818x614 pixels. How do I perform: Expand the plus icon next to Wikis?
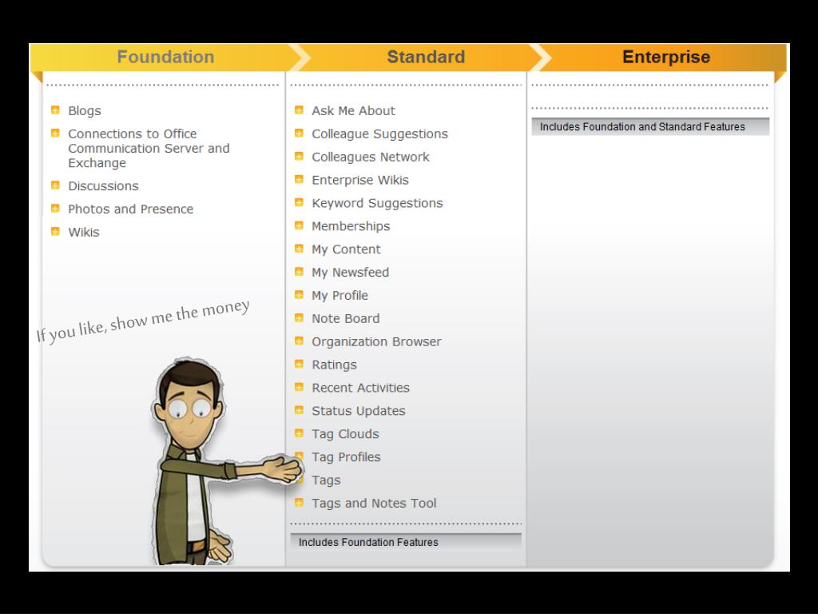(x=55, y=231)
